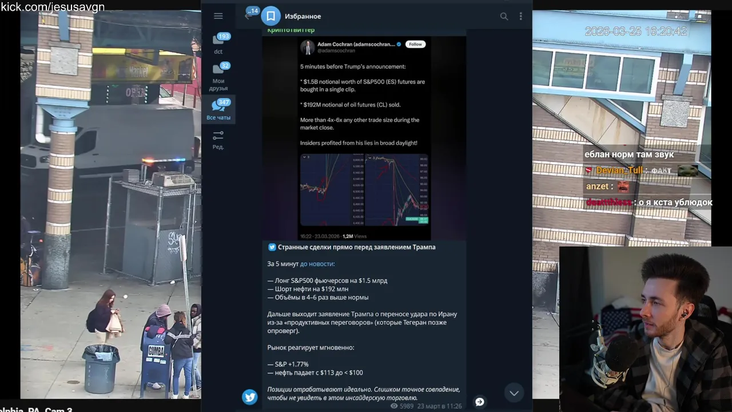Open the trading chart image in the tweet
732x412 pixels.
[364, 189]
